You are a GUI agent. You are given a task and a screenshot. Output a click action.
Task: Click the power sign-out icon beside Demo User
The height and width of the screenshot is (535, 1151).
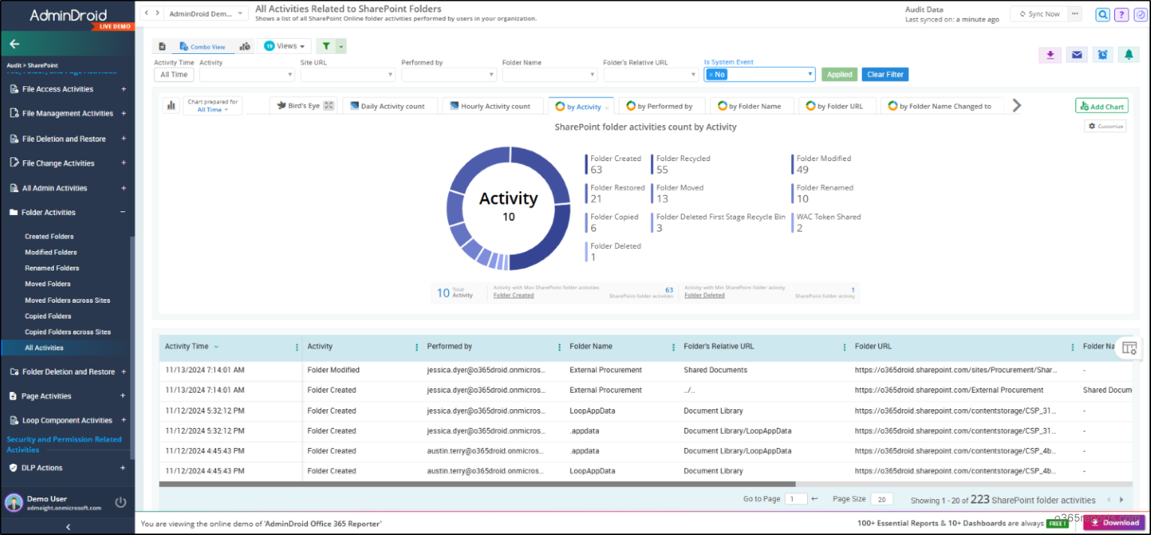[121, 502]
